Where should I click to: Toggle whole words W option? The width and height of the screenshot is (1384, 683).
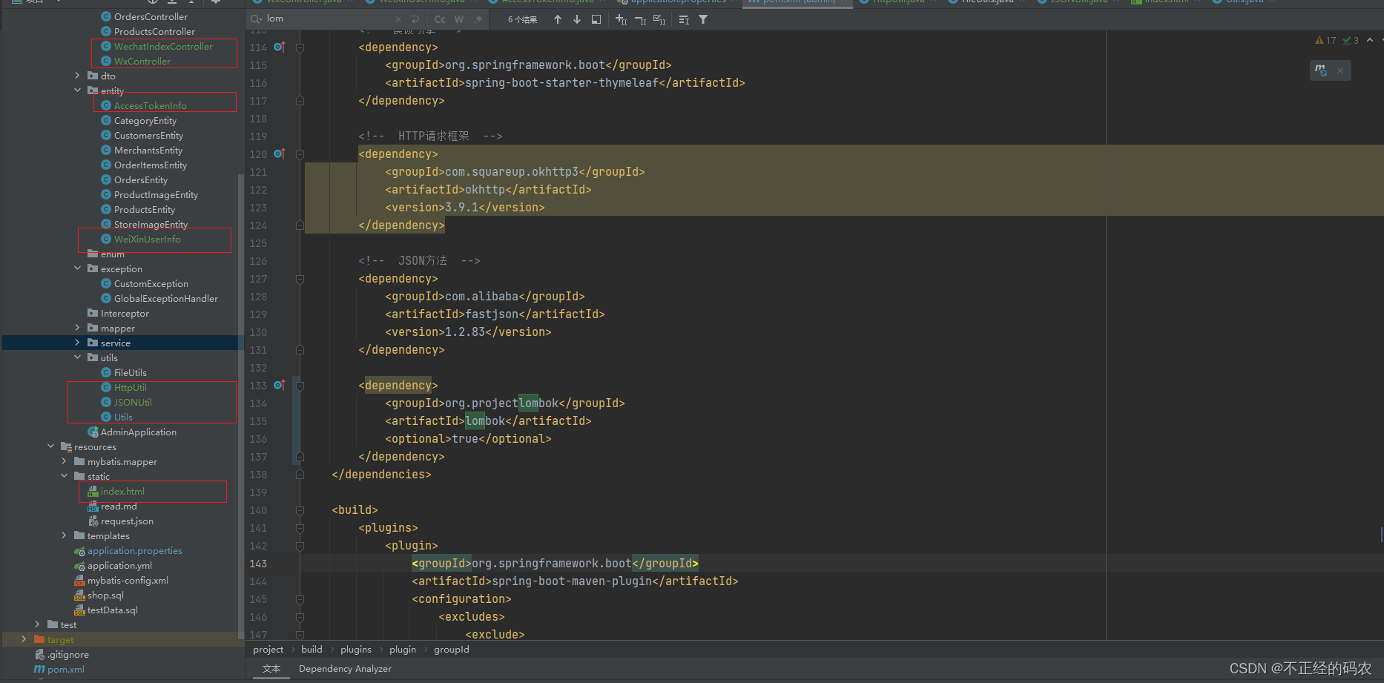459,19
